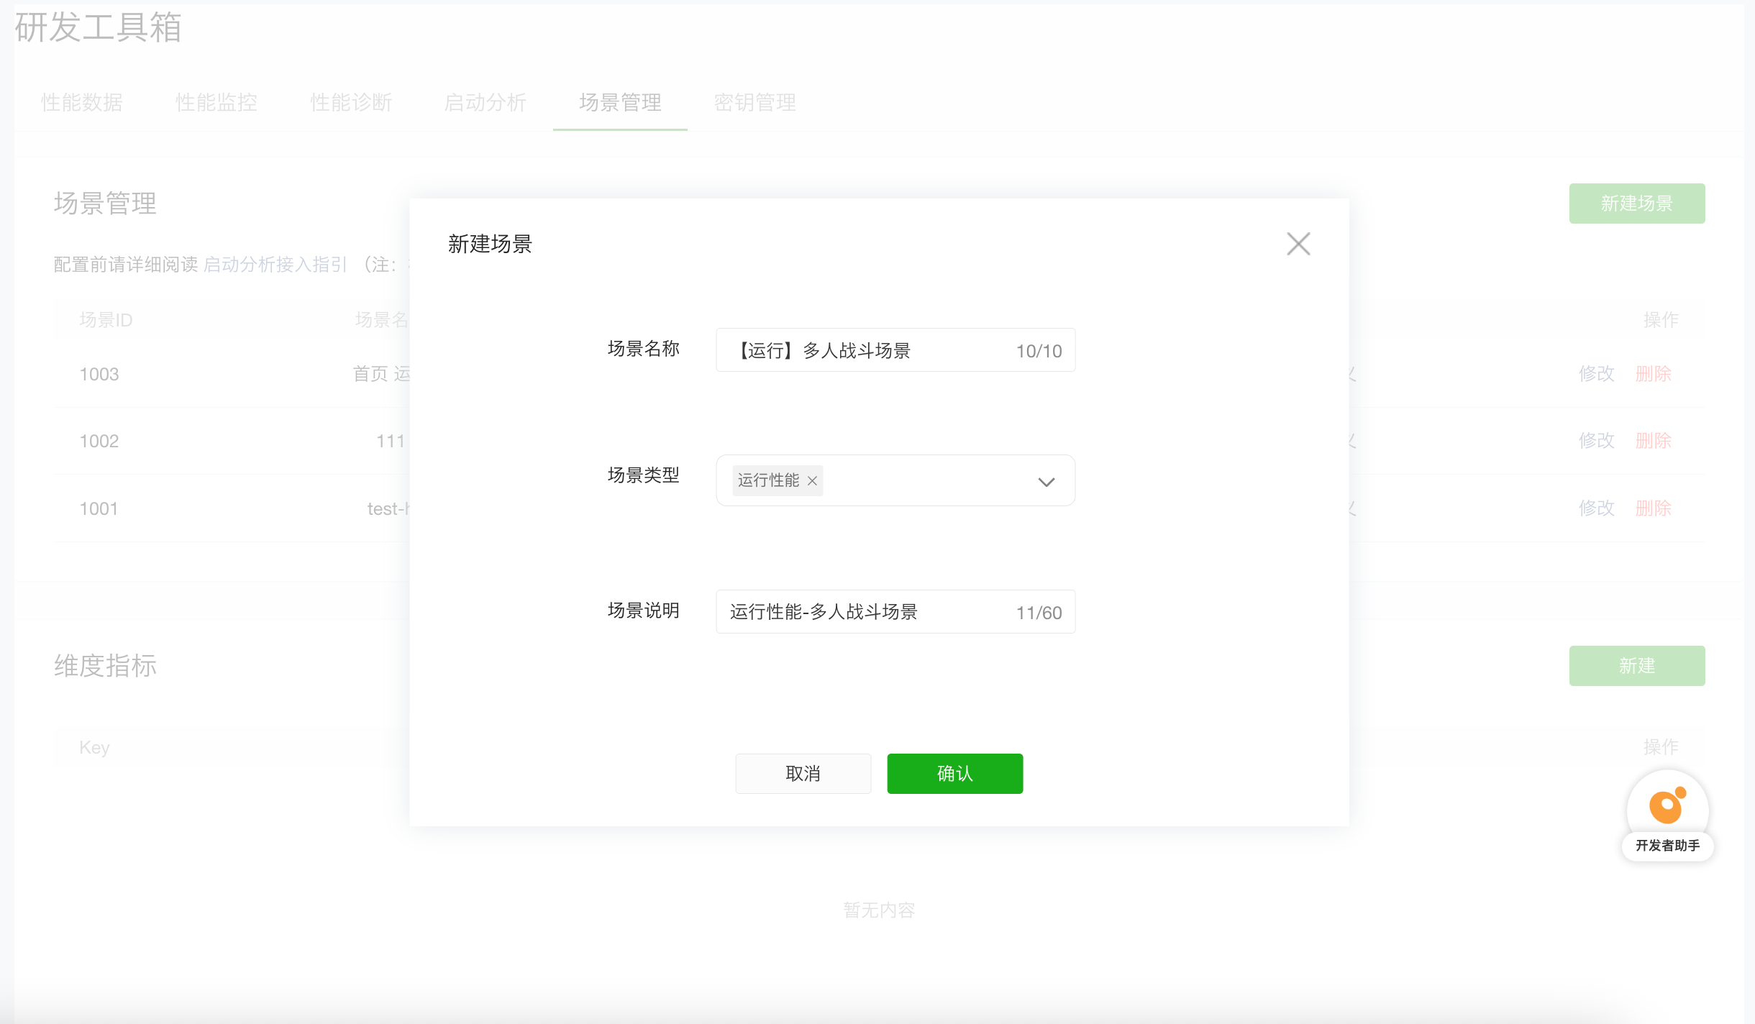Switch to the 启动分析 tab
The image size is (1755, 1024).
486,102
